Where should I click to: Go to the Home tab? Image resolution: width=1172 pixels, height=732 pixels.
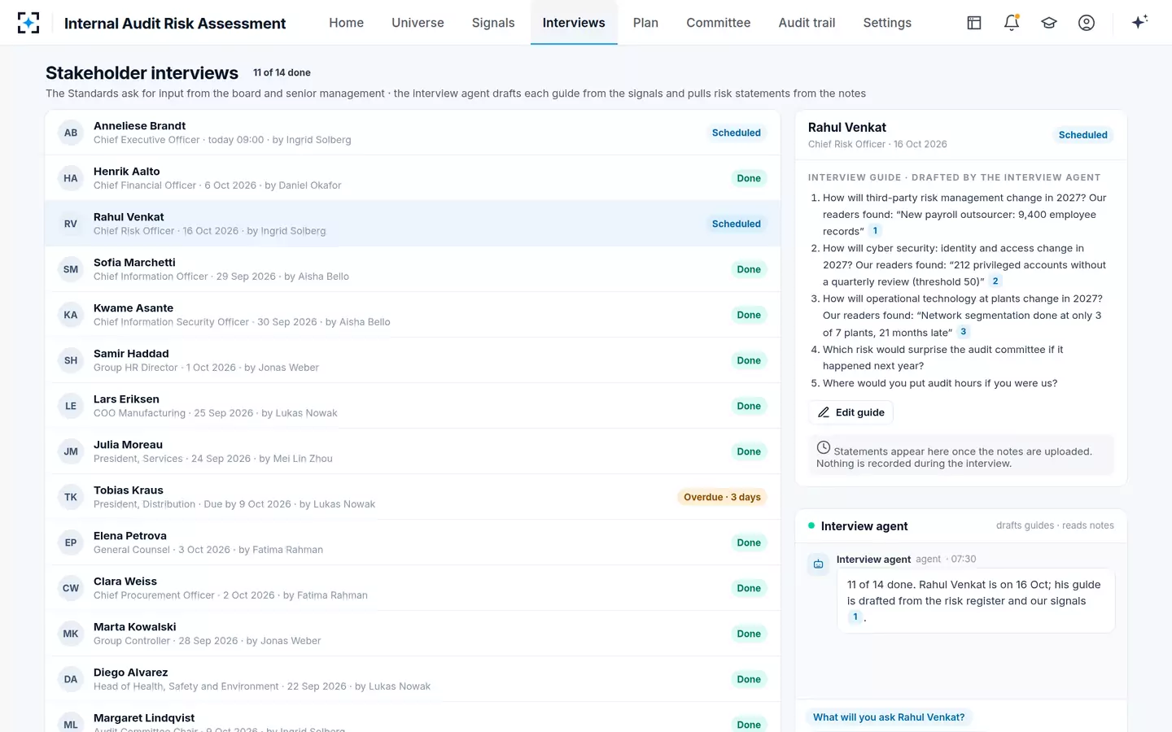[347, 23]
